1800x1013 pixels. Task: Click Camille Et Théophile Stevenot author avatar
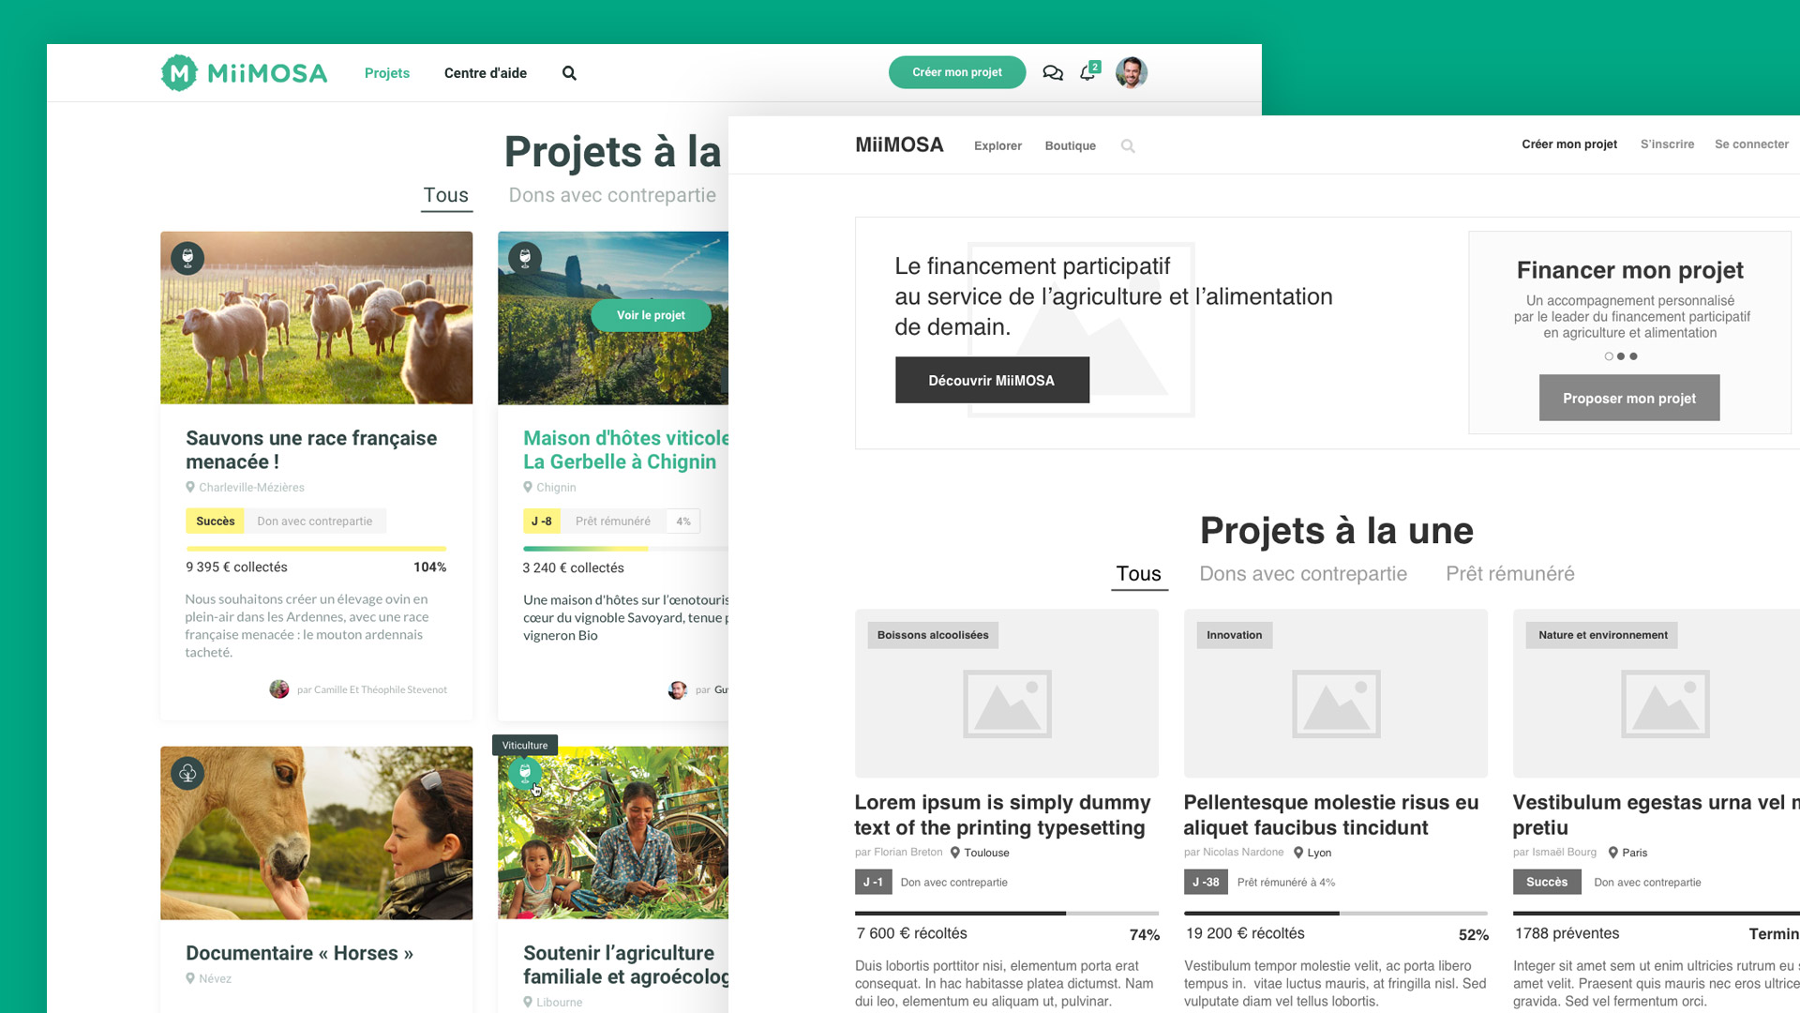tap(279, 689)
